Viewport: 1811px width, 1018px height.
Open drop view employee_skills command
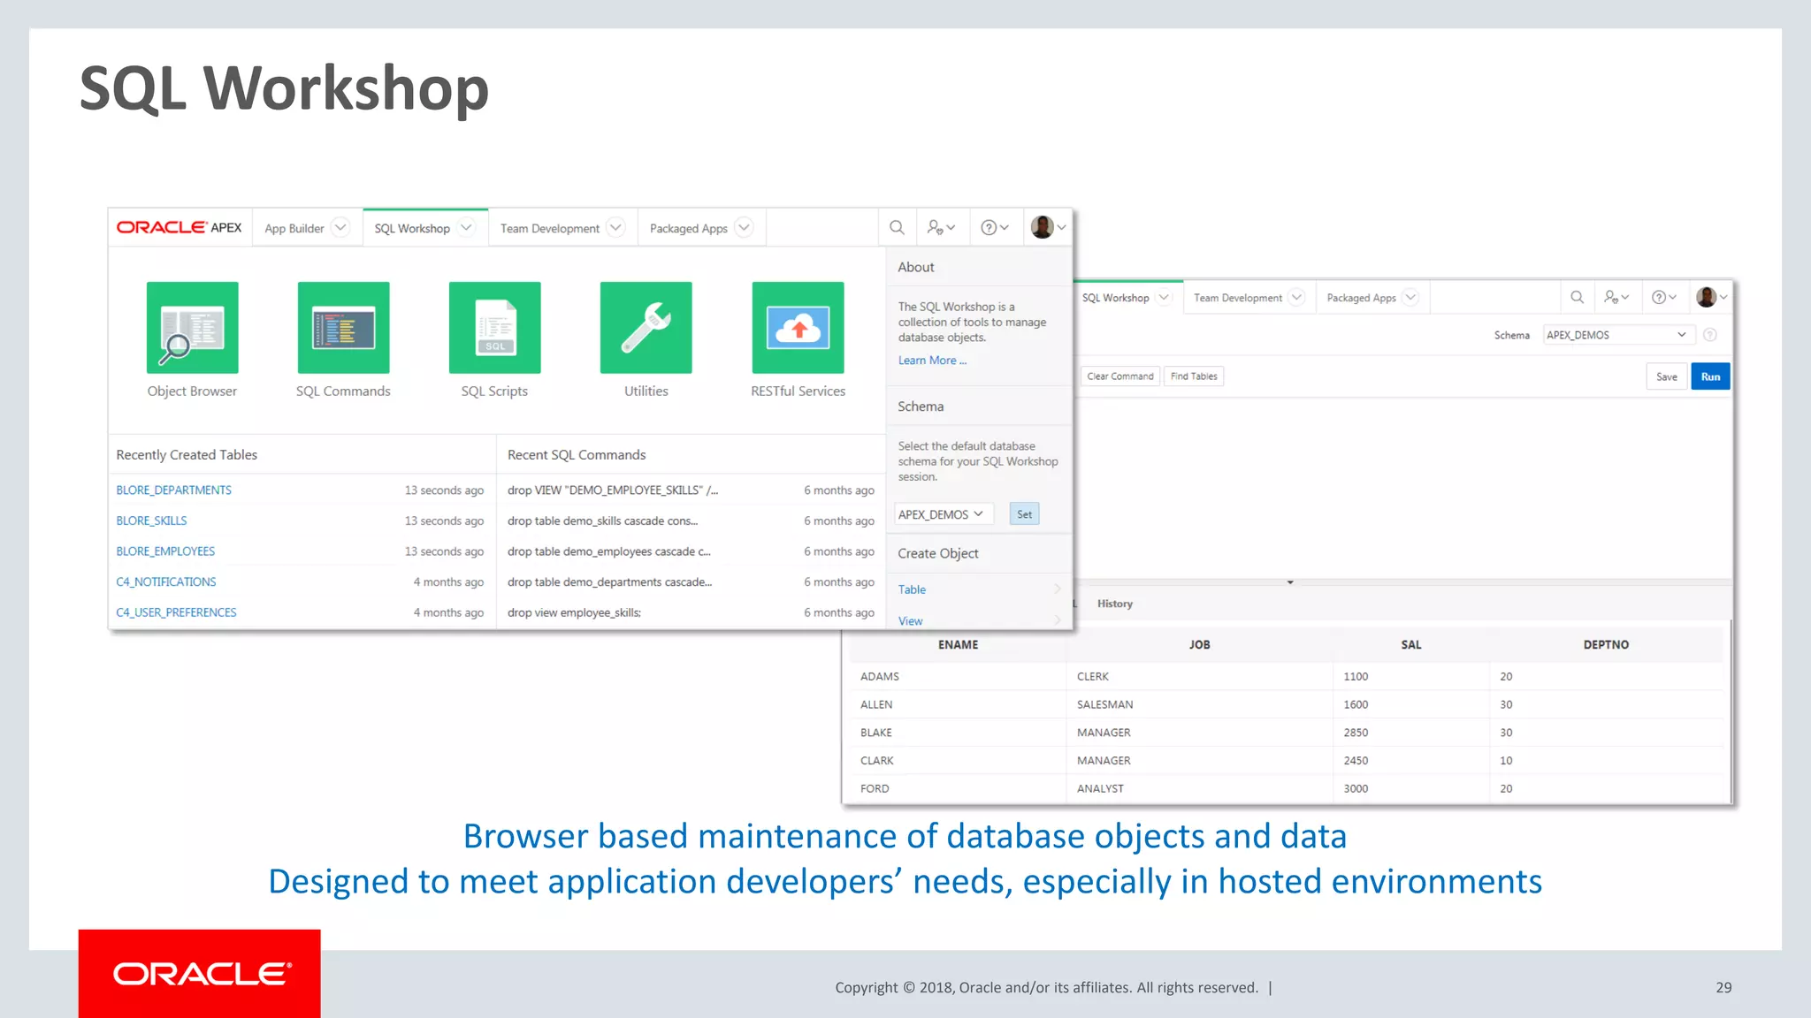pyautogui.click(x=574, y=612)
